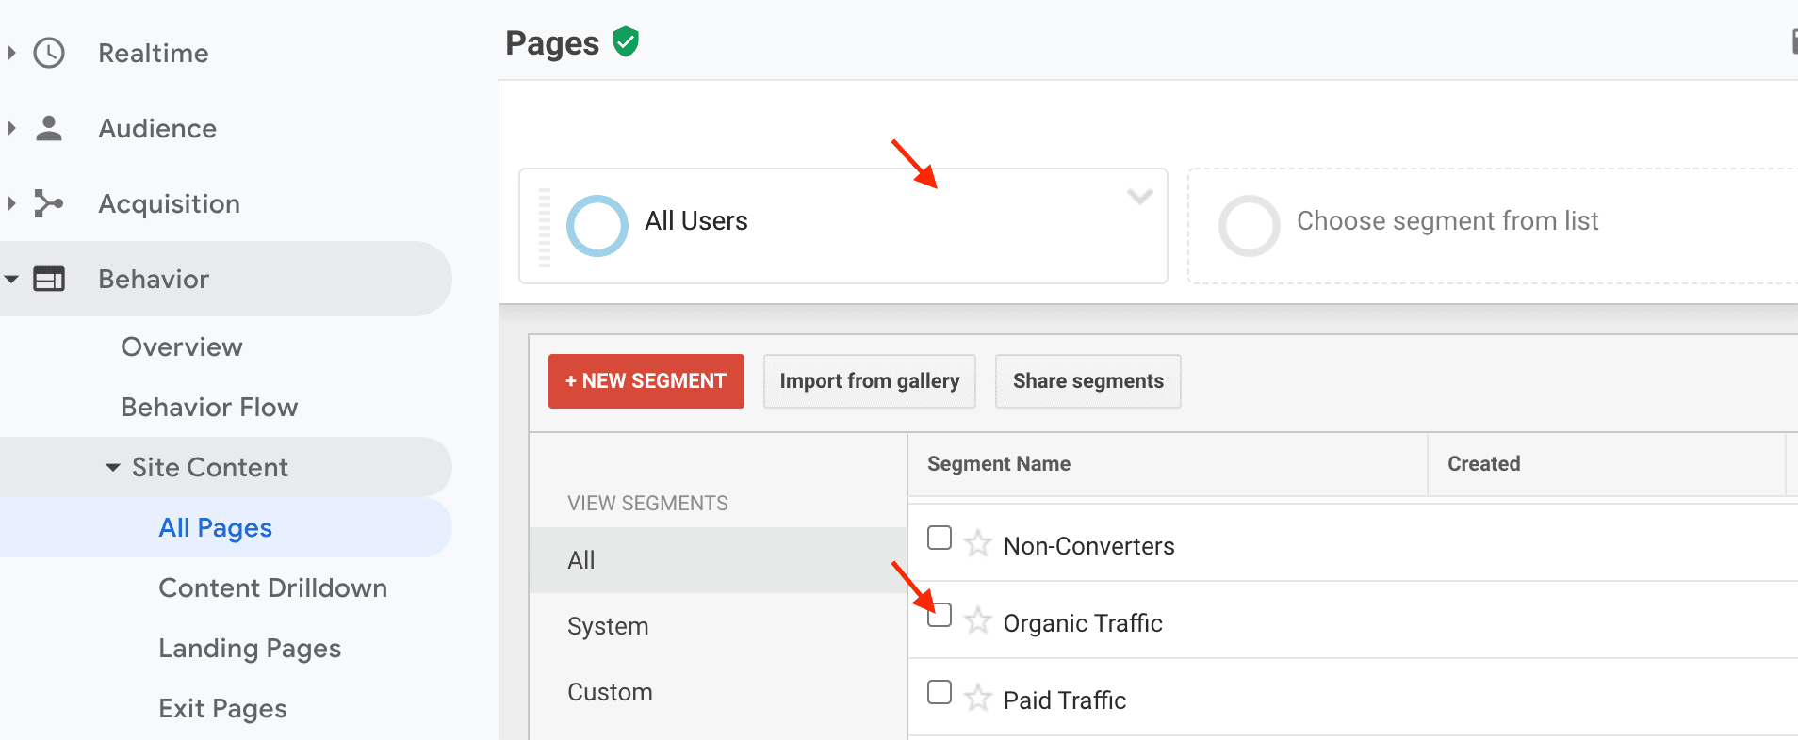Image resolution: width=1798 pixels, height=740 pixels.
Task: Expand the Acquisition section arrow
Action: point(11,203)
